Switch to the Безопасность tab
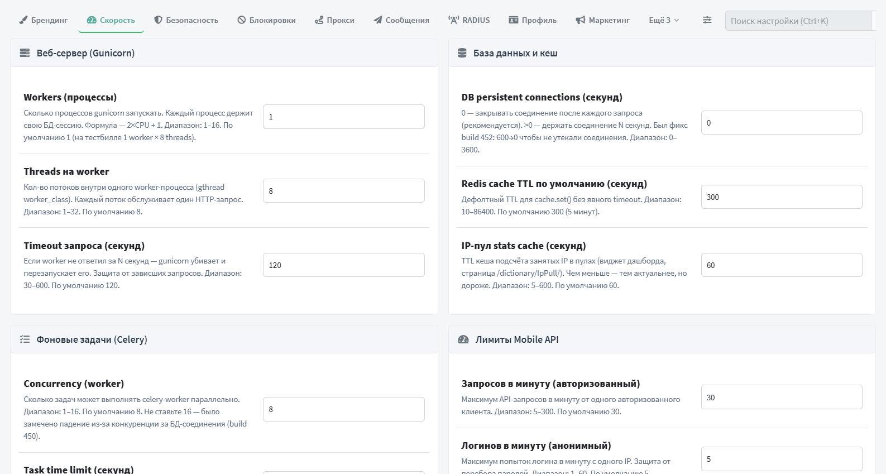The height and width of the screenshot is (474, 886). coord(186,20)
